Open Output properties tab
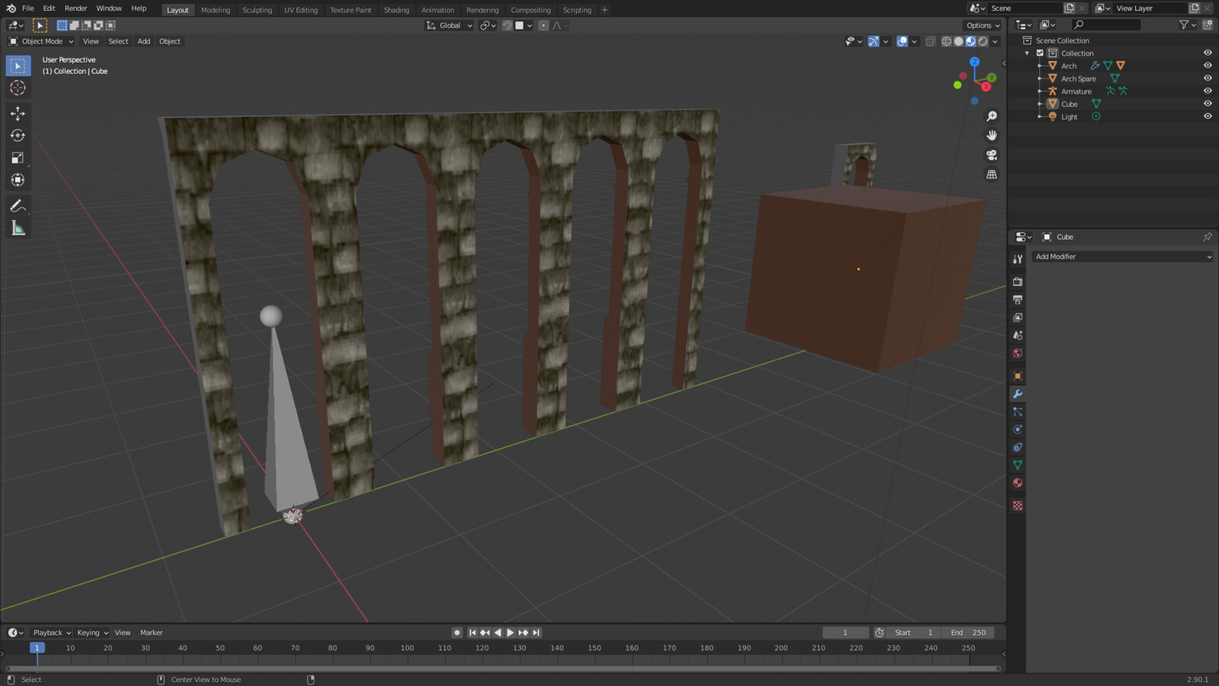1219x686 pixels. click(x=1017, y=300)
